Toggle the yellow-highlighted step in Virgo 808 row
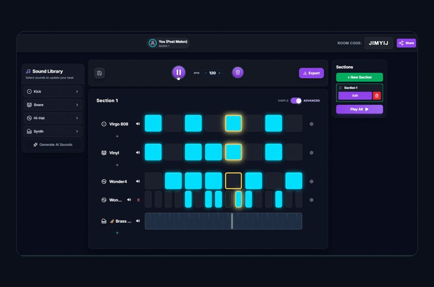This screenshot has height=287, width=434. point(233,123)
